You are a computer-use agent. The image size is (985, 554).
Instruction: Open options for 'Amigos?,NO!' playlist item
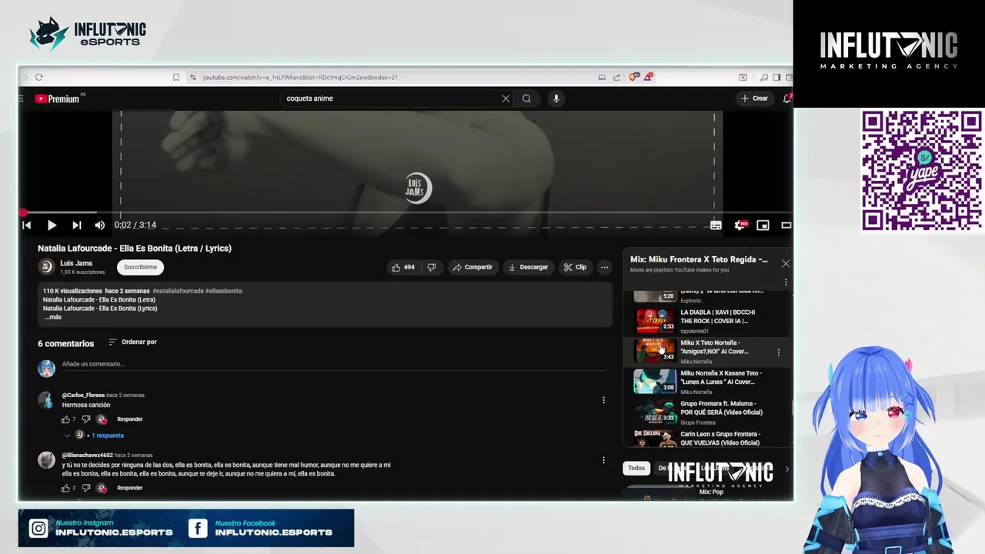coord(778,352)
